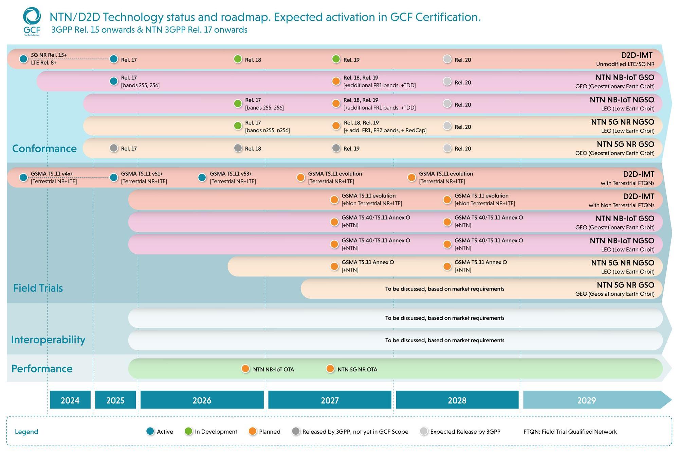Click the GCF logo

click(x=32, y=21)
